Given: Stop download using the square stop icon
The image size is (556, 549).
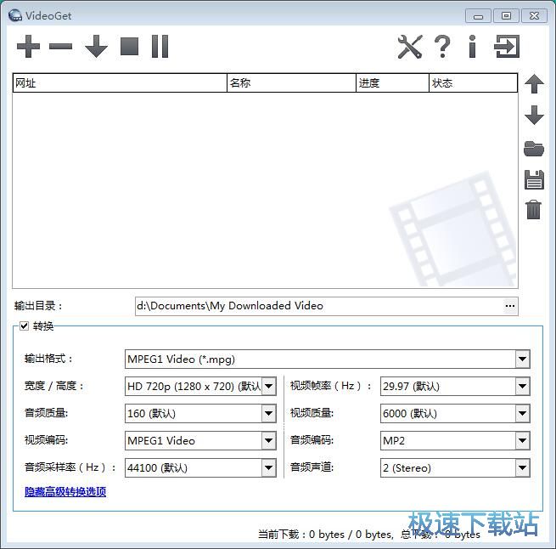Looking at the screenshot, I should click(x=129, y=46).
